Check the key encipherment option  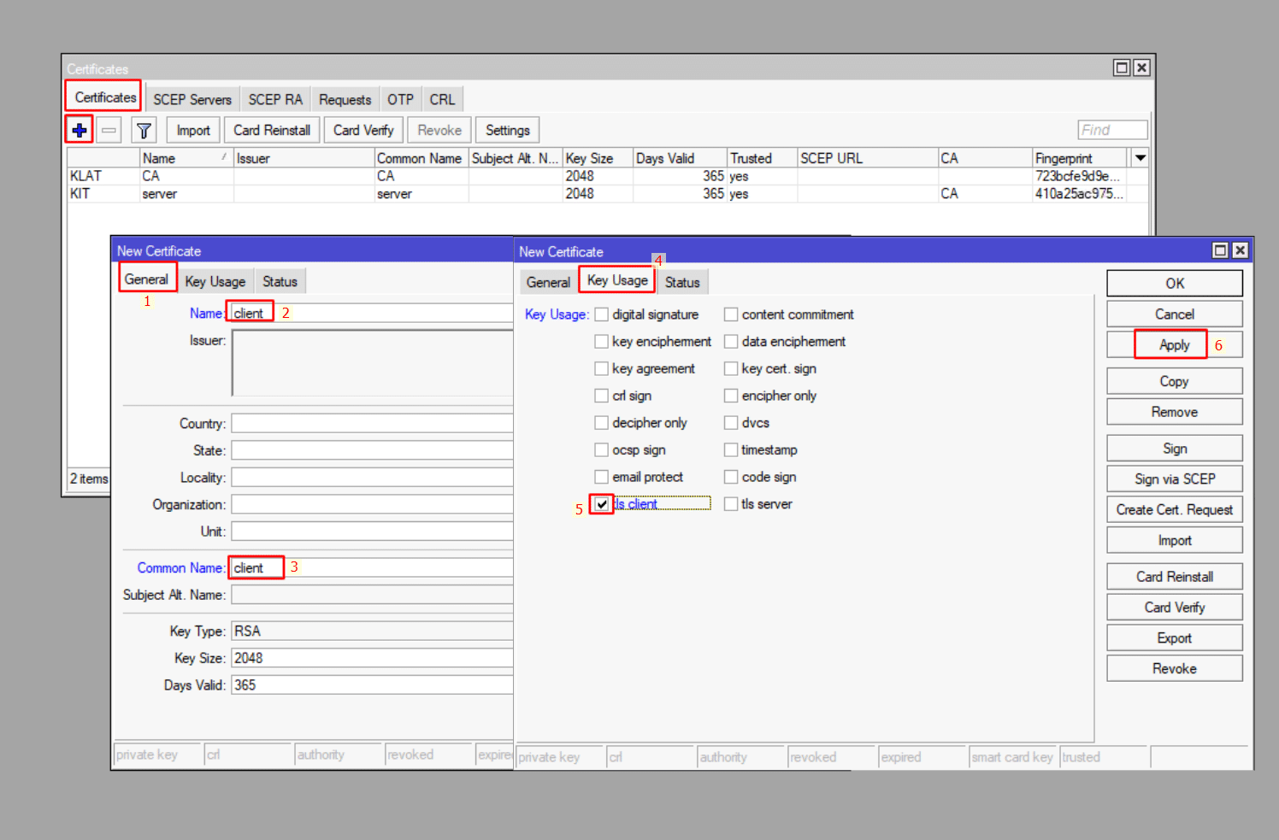[602, 342]
